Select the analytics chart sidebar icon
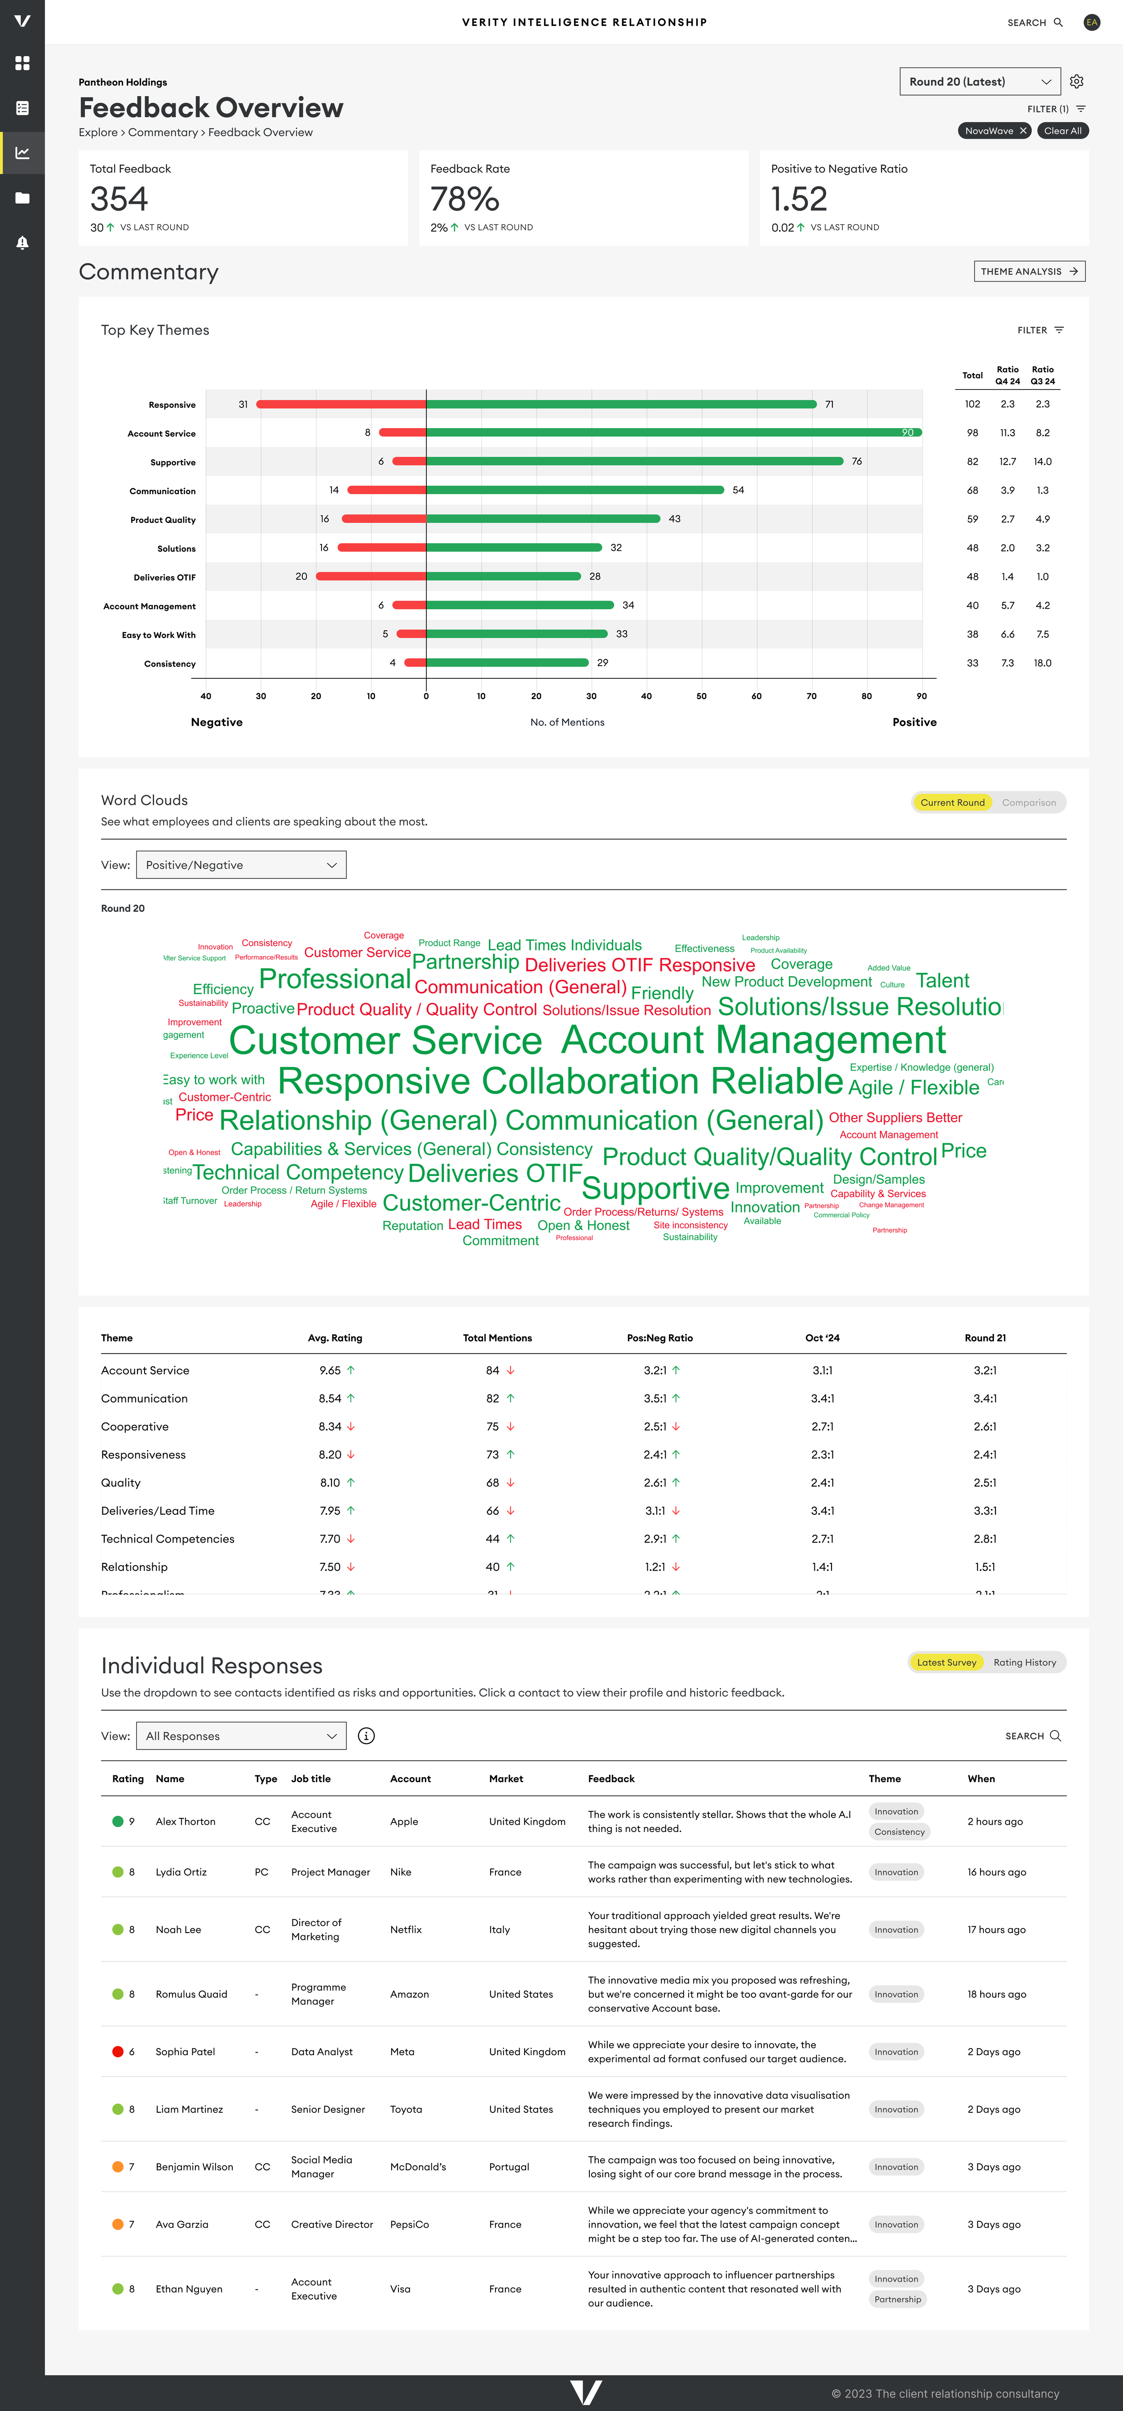 [x=22, y=153]
